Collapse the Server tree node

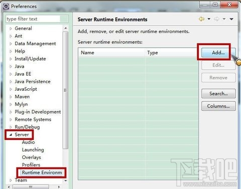coord(11,135)
